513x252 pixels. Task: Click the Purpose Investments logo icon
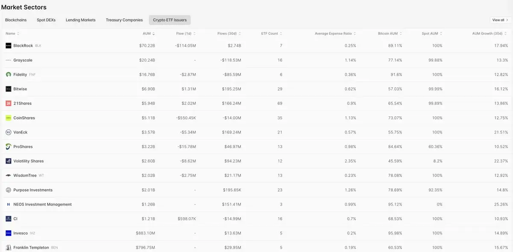(x=9, y=190)
